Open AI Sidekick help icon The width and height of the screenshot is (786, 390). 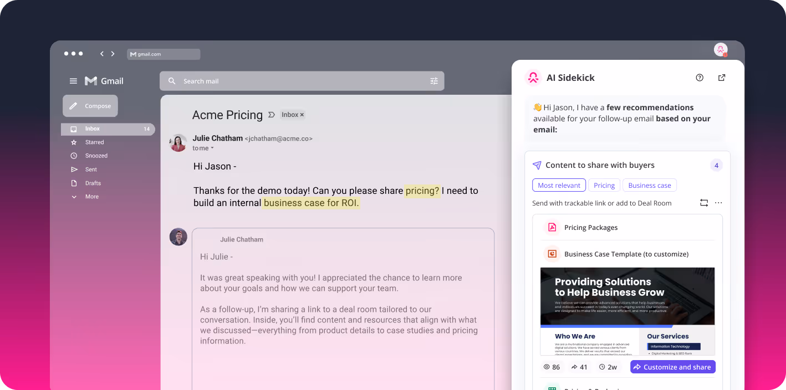[x=700, y=78]
